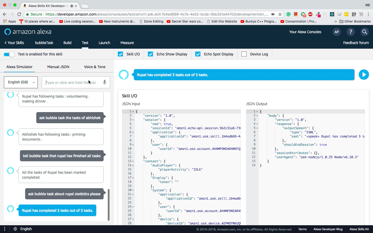Open the Other Bookmarks folder
Viewport: 373px width, 233px height.
(x=355, y=21)
